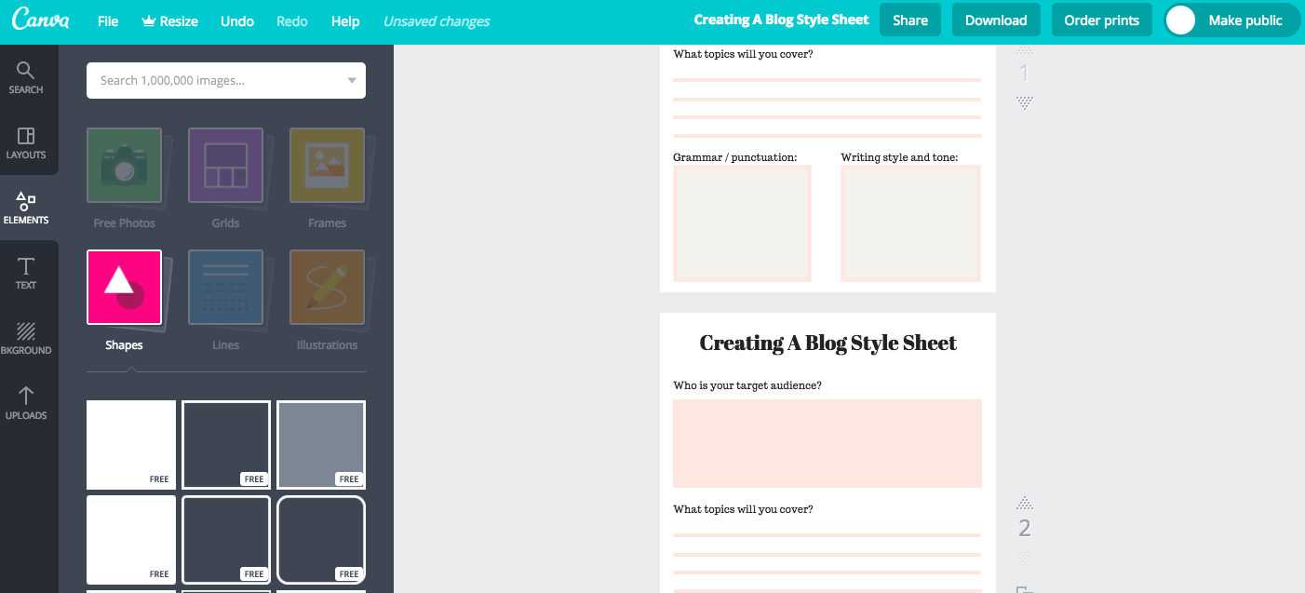Open the Layouts sidebar tab
This screenshot has width=1305, height=593.
point(26,142)
